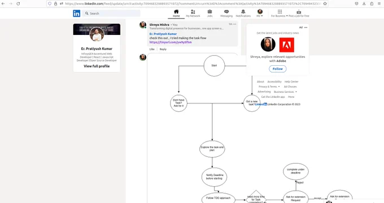
Task: Open the About footer link
Action: (x=260, y=82)
